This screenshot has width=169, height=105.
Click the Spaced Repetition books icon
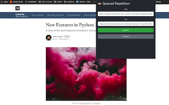click(x=99, y=4)
